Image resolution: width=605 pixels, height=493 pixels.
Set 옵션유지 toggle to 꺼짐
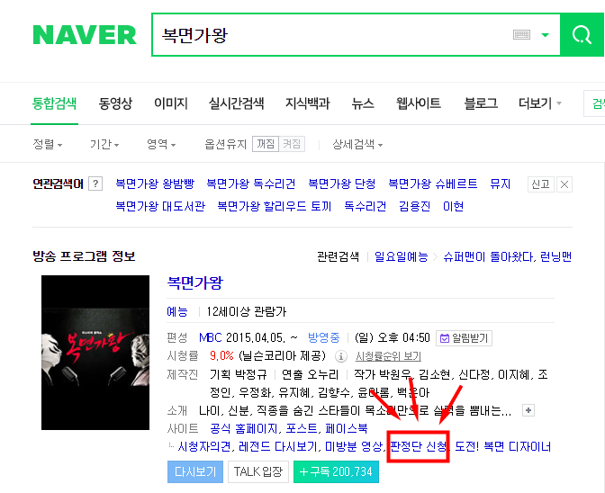tap(266, 144)
